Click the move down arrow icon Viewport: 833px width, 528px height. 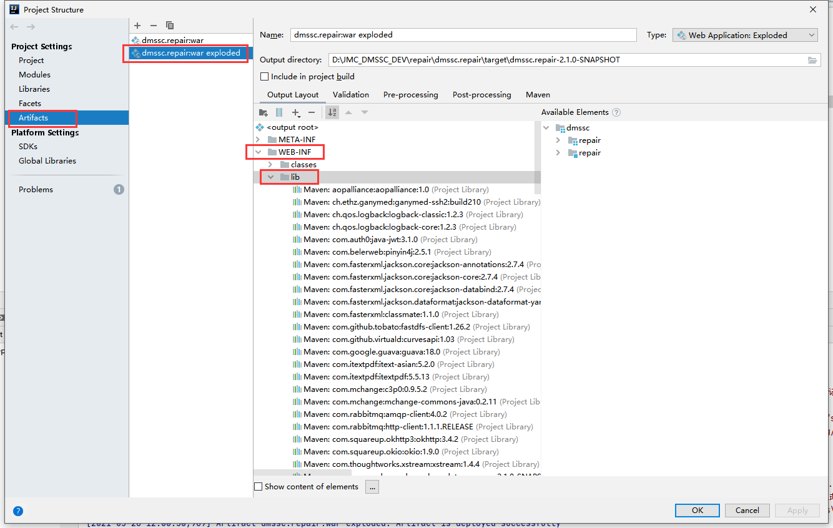tap(365, 112)
